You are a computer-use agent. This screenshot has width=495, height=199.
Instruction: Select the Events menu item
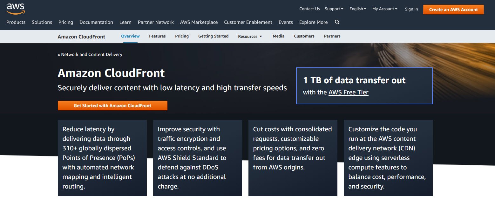[x=286, y=22]
